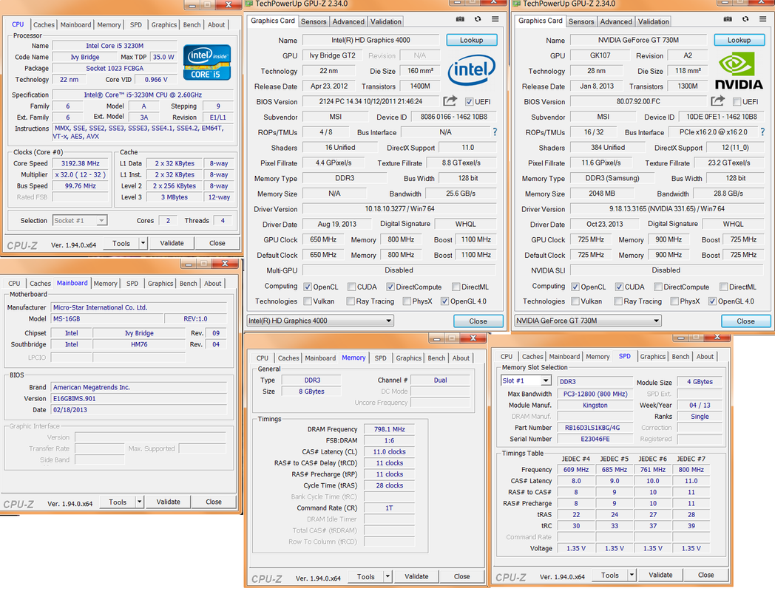
Task: Click DRAM Frequency value 798.1 MHz
Action: 389,429
